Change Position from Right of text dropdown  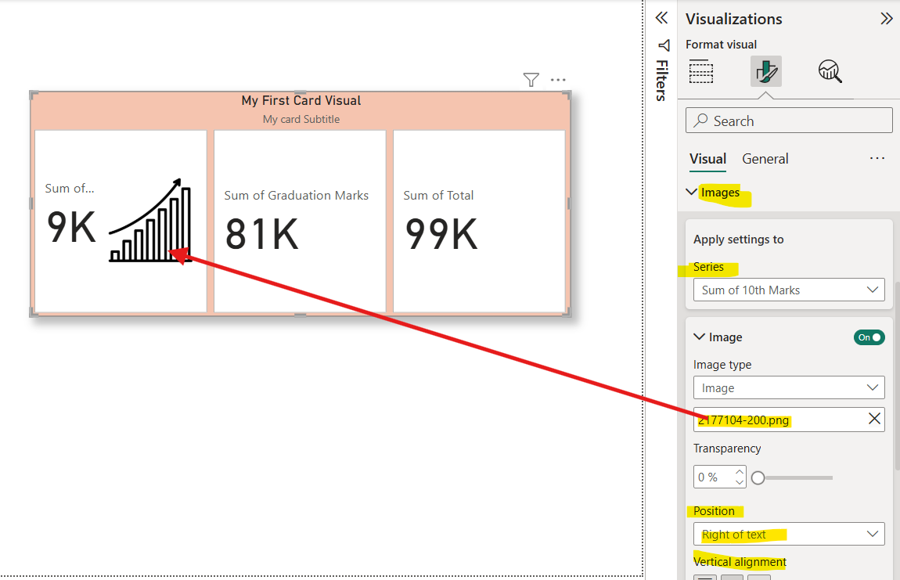click(789, 534)
